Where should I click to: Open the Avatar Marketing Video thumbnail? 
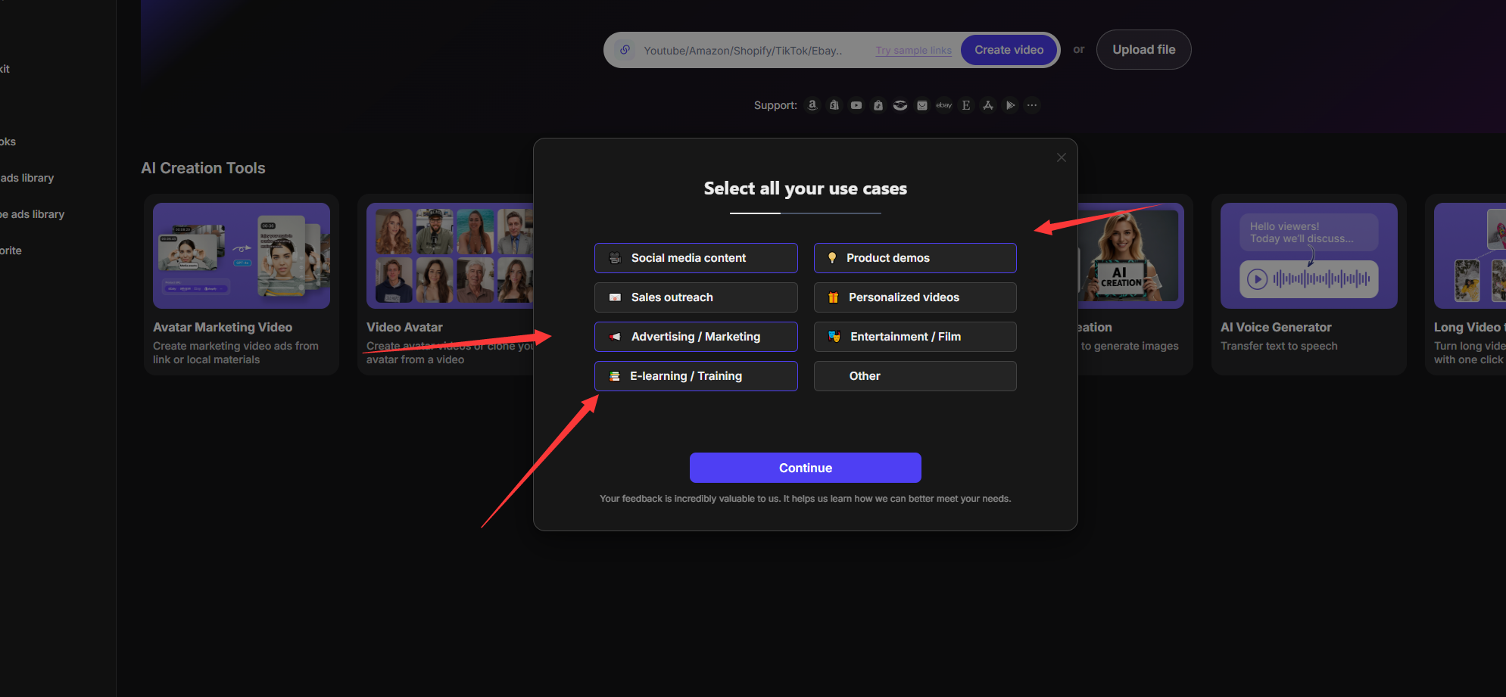point(242,256)
